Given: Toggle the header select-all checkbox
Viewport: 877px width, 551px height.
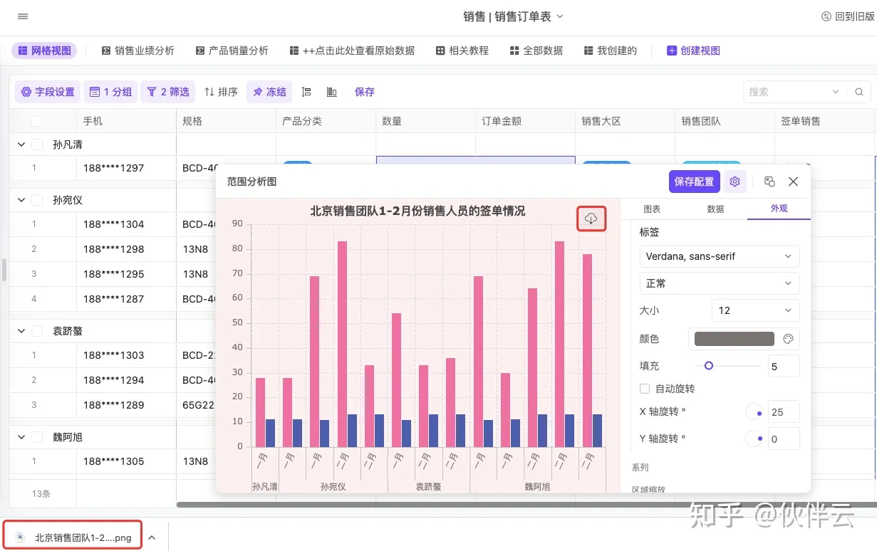Looking at the screenshot, I should click(x=36, y=121).
